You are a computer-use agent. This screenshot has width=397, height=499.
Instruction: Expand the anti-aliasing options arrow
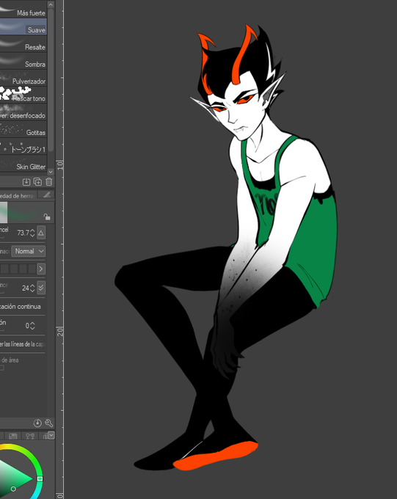(41, 269)
